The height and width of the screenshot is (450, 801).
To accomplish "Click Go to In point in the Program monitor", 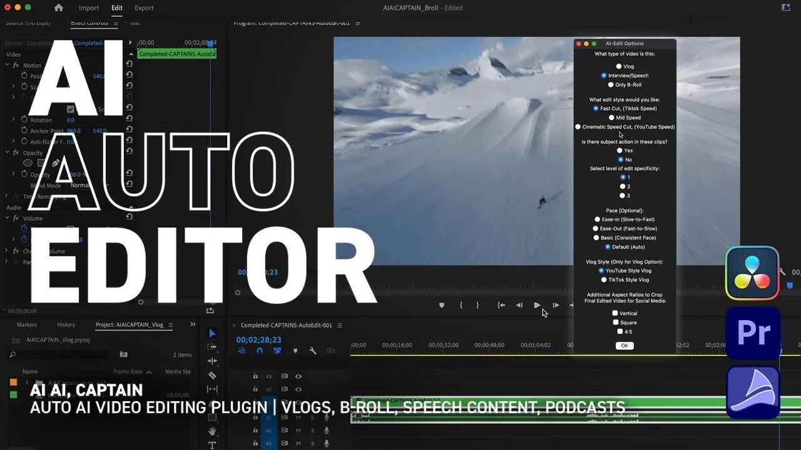I will coord(501,305).
